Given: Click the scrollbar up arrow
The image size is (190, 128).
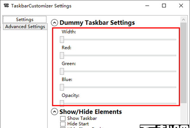Looking at the screenshot, I should 183,20.
